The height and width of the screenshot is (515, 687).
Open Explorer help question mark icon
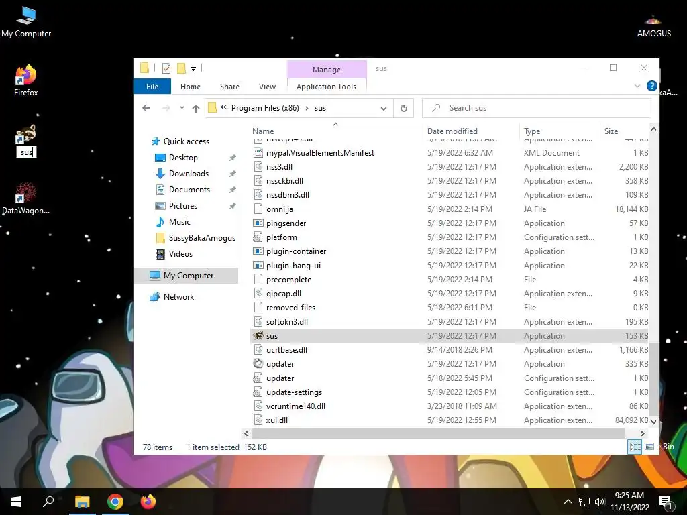pos(651,86)
